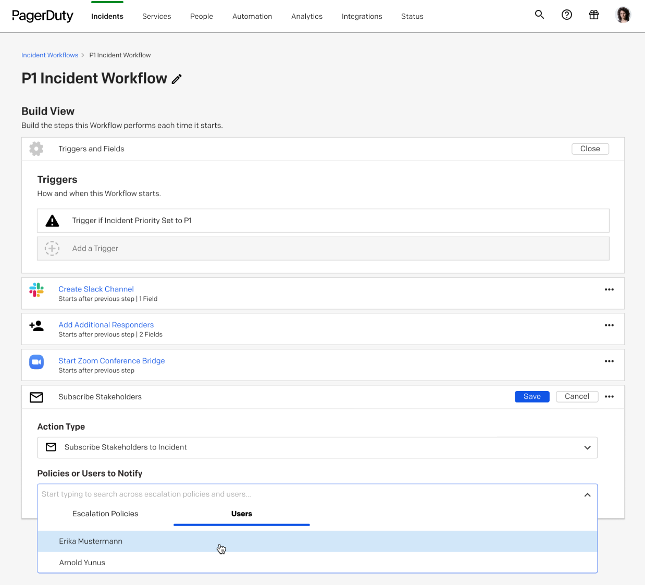Select Erika Mustermann from the user list
Image resolution: width=645 pixels, height=585 pixels.
(x=91, y=542)
